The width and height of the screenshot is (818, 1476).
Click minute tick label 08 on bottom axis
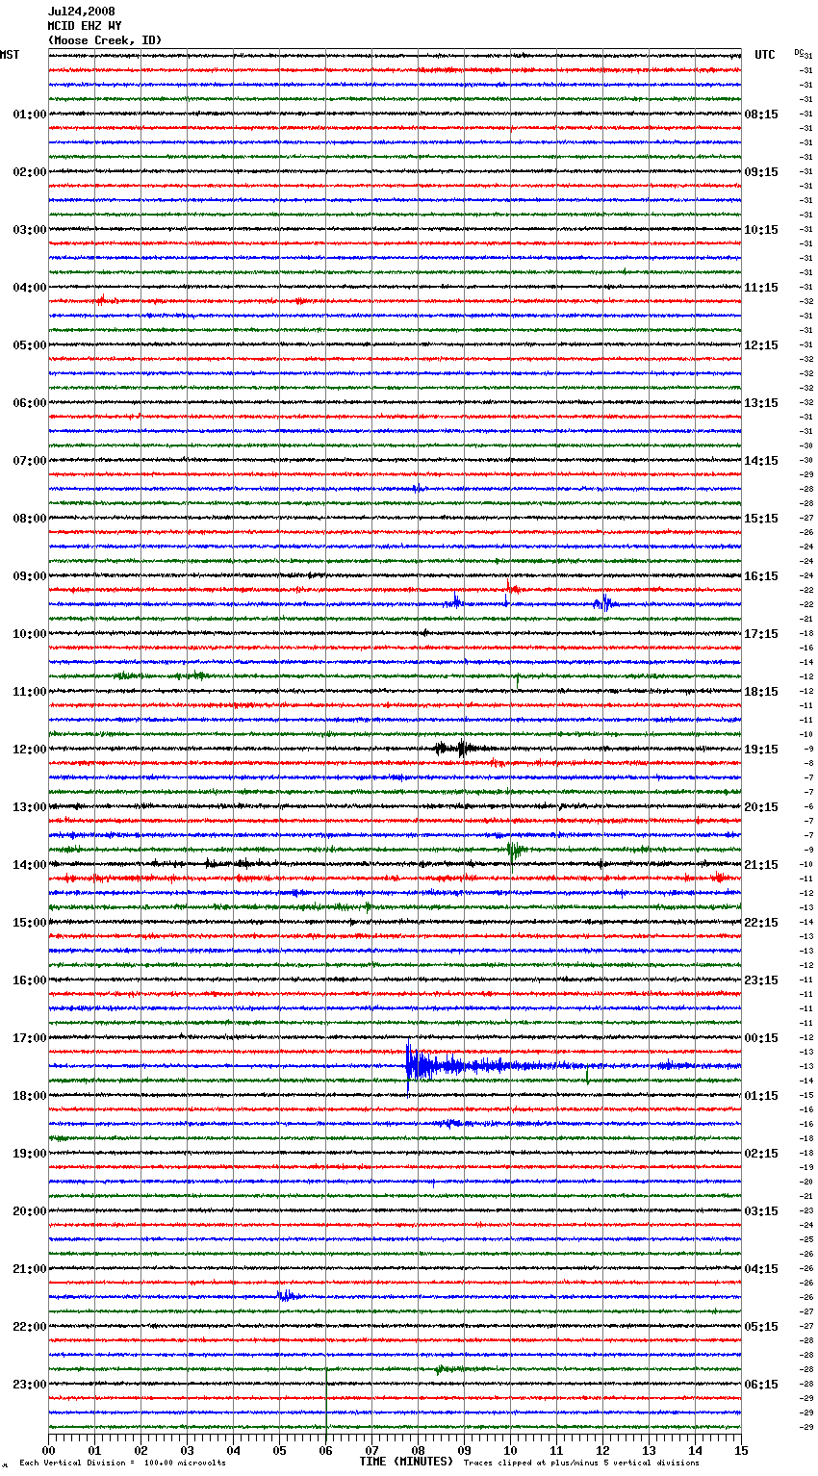point(419,1450)
